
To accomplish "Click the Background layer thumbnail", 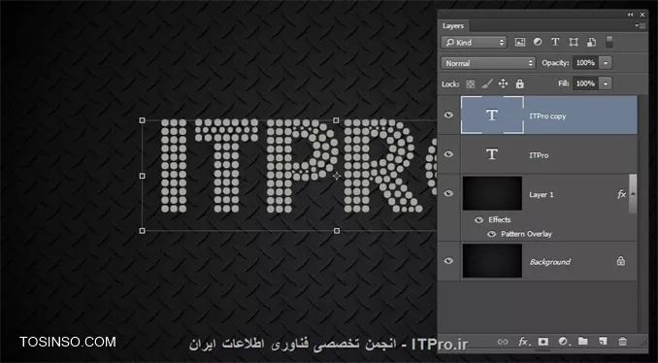I will [x=492, y=261].
